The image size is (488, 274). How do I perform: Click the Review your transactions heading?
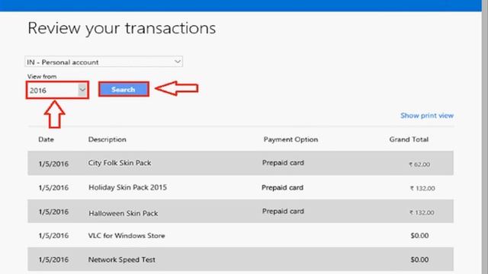click(x=122, y=29)
